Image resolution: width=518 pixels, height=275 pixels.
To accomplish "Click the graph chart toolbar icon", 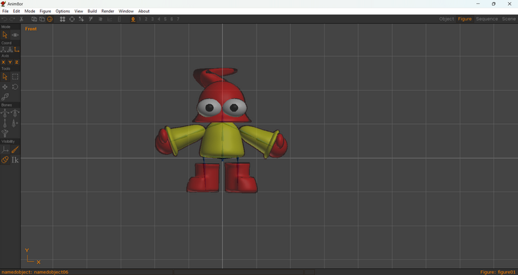I will pyautogui.click(x=110, y=19).
